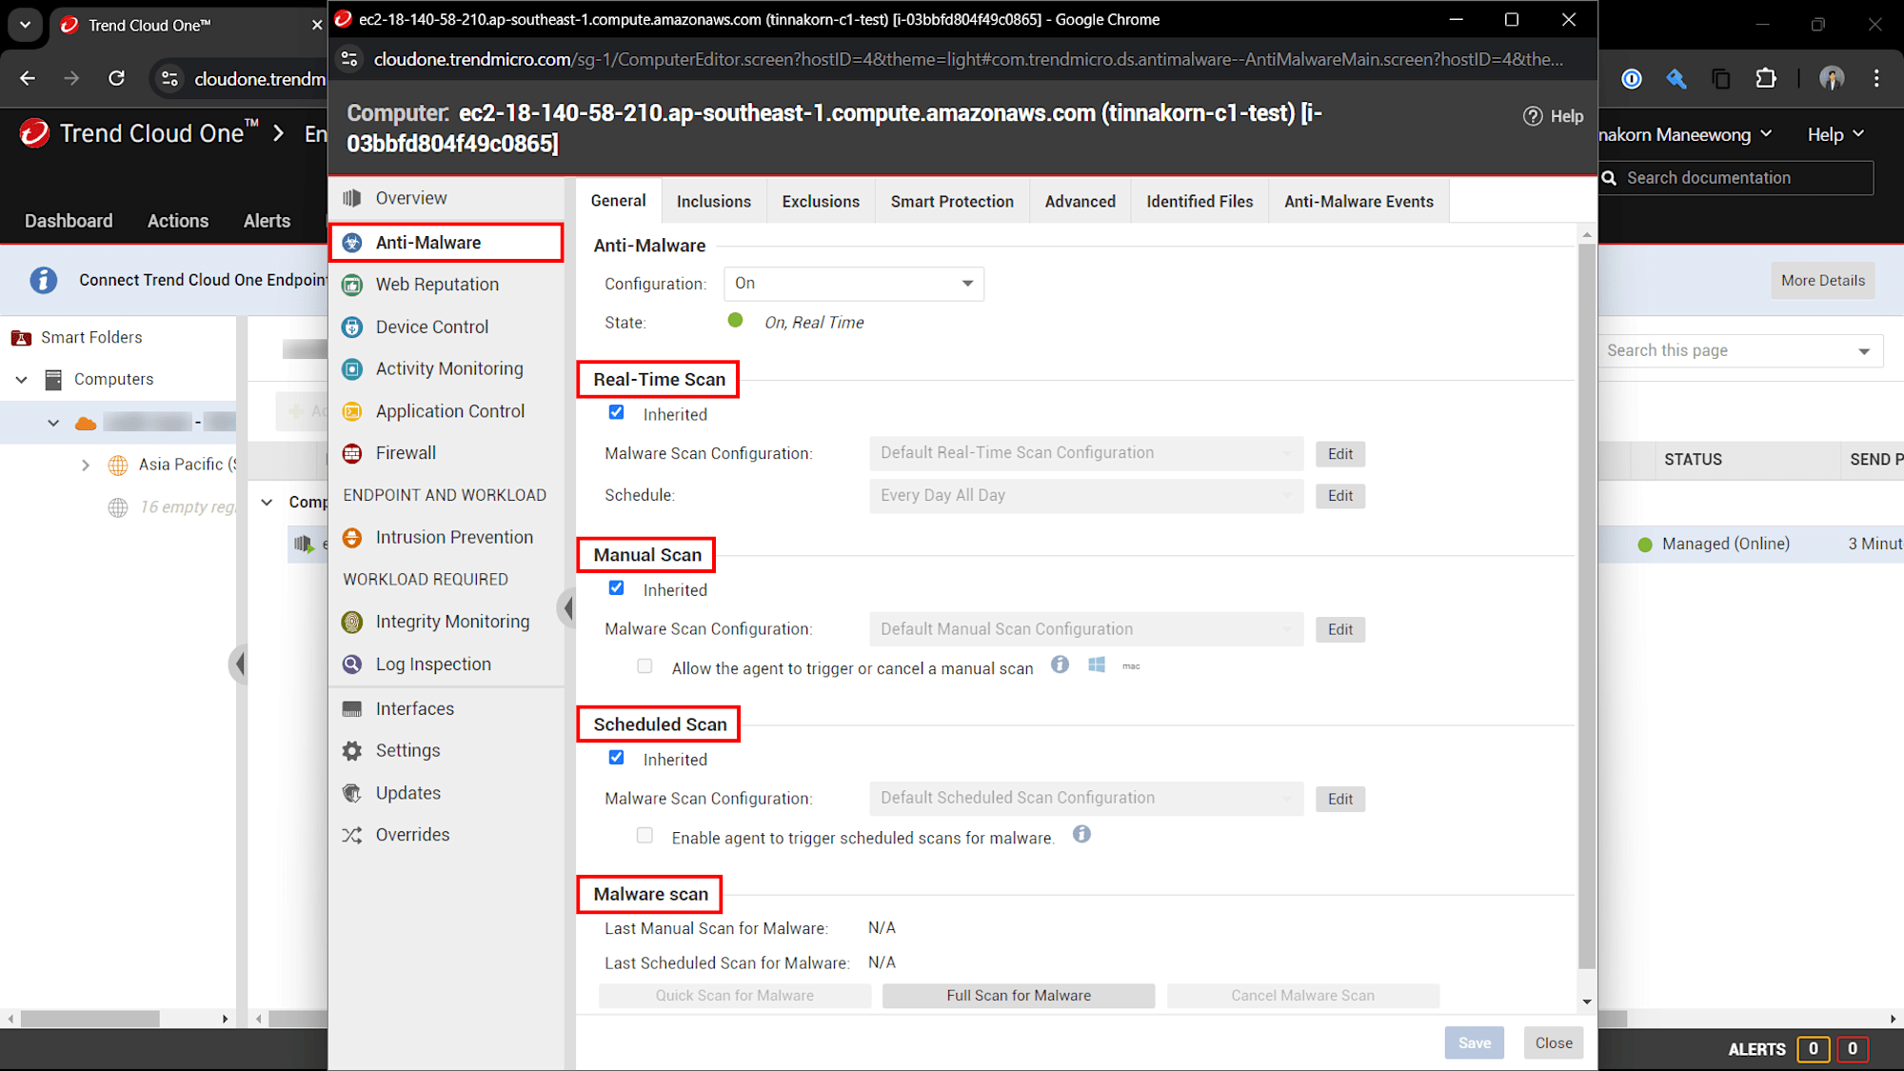This screenshot has height=1071, width=1904.
Task: Reload the page in the background Chrome window
Action: [x=116, y=78]
